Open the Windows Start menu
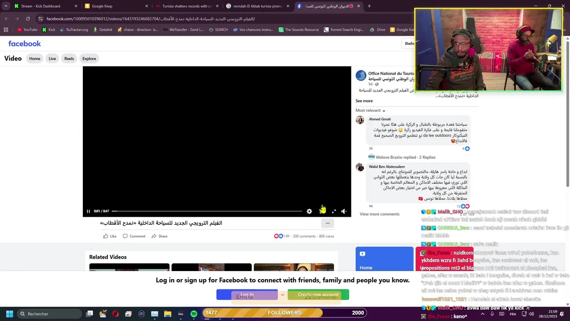The image size is (570, 321). pyautogui.click(x=9, y=314)
